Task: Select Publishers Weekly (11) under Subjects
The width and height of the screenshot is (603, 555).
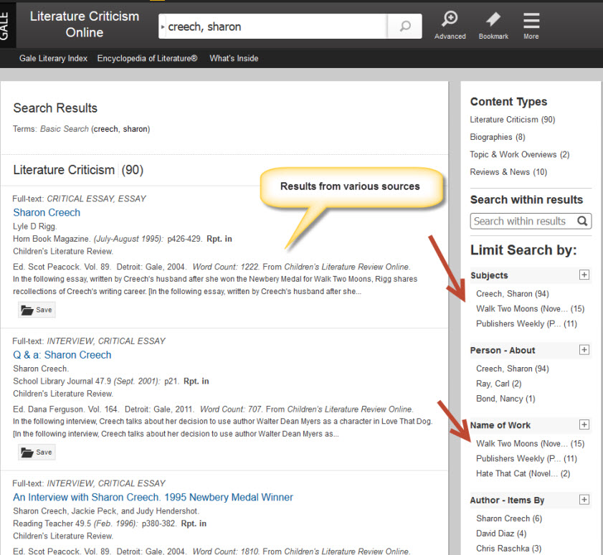Action: click(x=526, y=324)
